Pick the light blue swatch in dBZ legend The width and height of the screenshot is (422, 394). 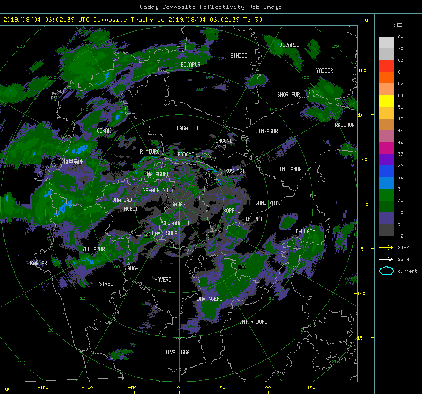(x=386, y=183)
